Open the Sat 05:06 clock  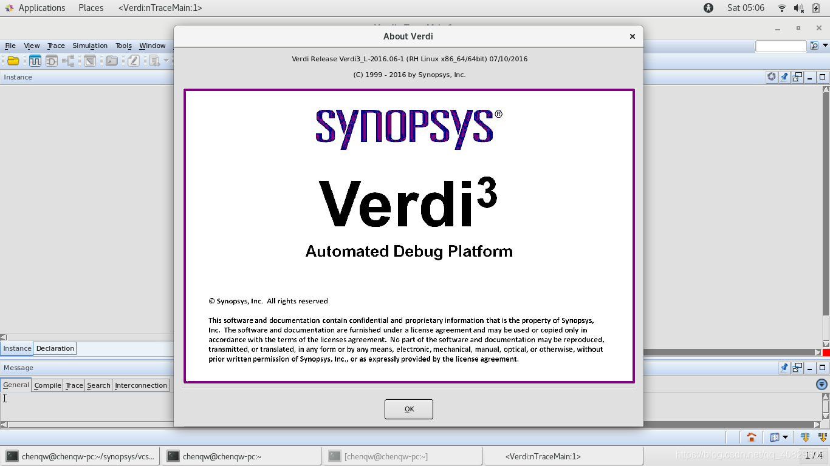[746, 8]
